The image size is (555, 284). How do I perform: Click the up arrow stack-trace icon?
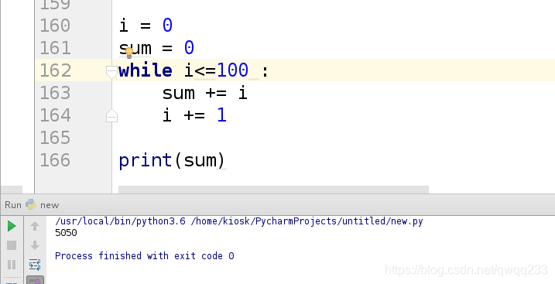pyautogui.click(x=35, y=226)
